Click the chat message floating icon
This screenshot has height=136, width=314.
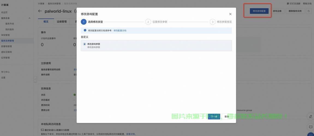click(311, 127)
